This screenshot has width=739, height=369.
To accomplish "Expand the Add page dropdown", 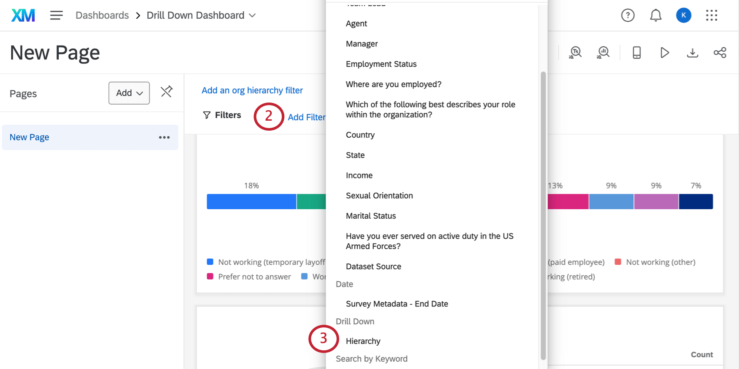I will pyautogui.click(x=129, y=93).
